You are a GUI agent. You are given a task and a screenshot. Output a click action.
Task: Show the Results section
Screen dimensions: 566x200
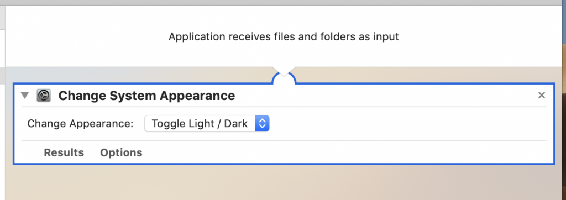click(x=64, y=152)
